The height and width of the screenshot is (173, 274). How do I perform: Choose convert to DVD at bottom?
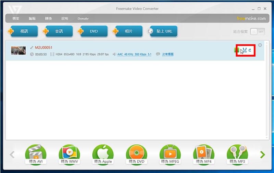pyautogui.click(x=137, y=155)
